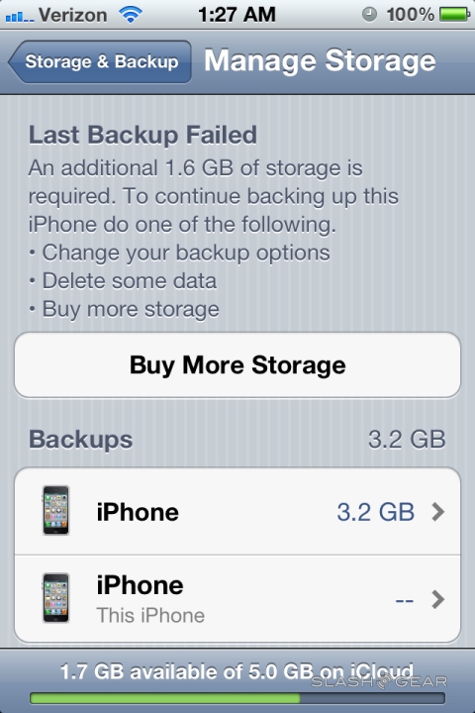
Task: Tap the Wi-Fi status icon
Action: point(130,15)
